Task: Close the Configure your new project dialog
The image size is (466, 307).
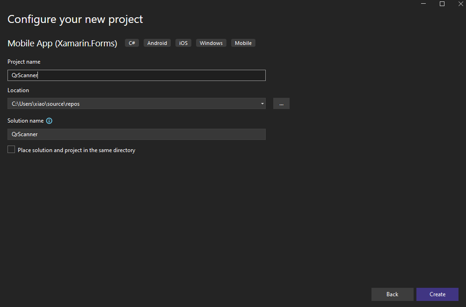Action: click(460, 4)
